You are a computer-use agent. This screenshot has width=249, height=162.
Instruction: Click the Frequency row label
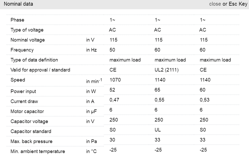pyautogui.click(x=22, y=50)
